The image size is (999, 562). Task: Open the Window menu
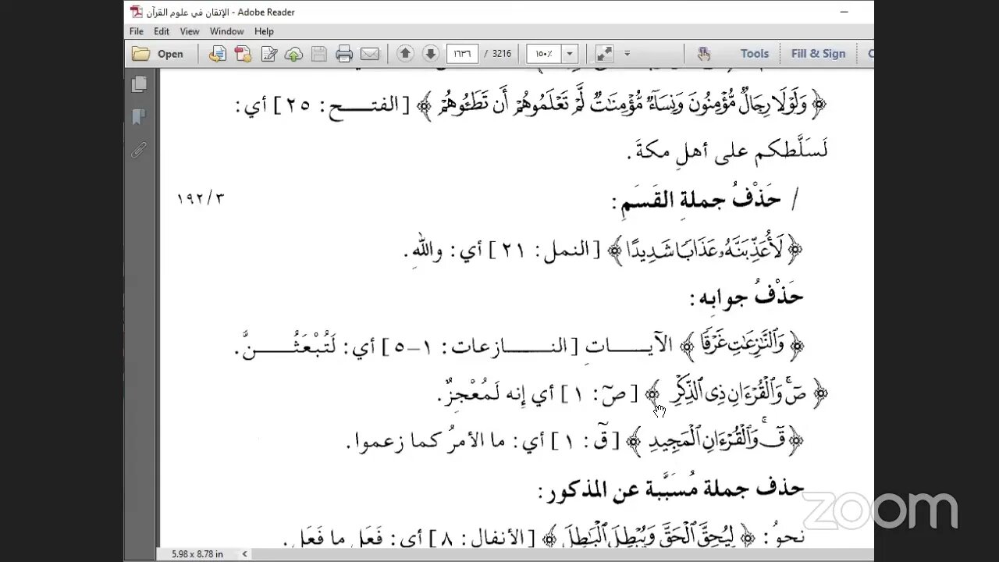[227, 31]
